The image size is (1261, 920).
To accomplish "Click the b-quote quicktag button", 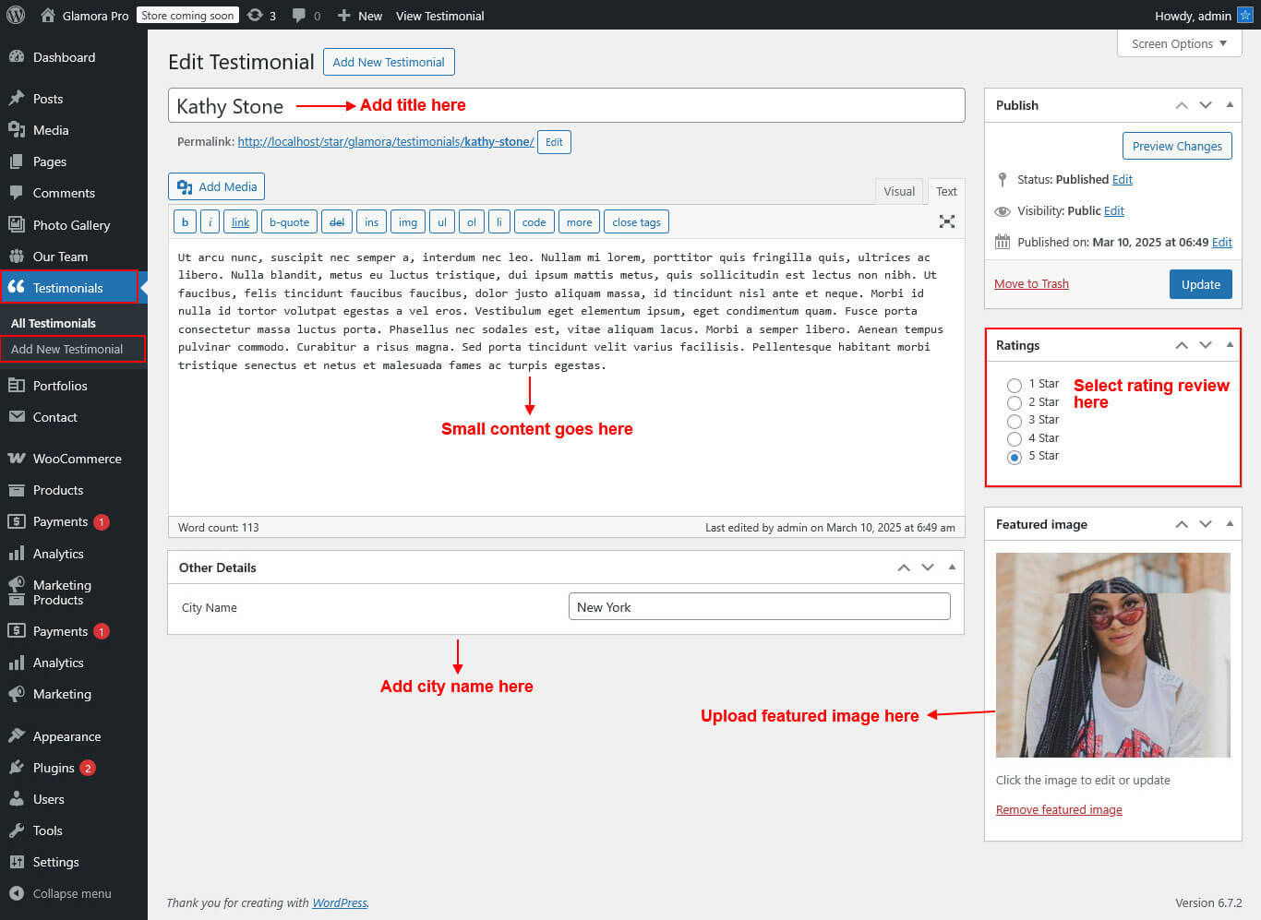I will click(289, 221).
